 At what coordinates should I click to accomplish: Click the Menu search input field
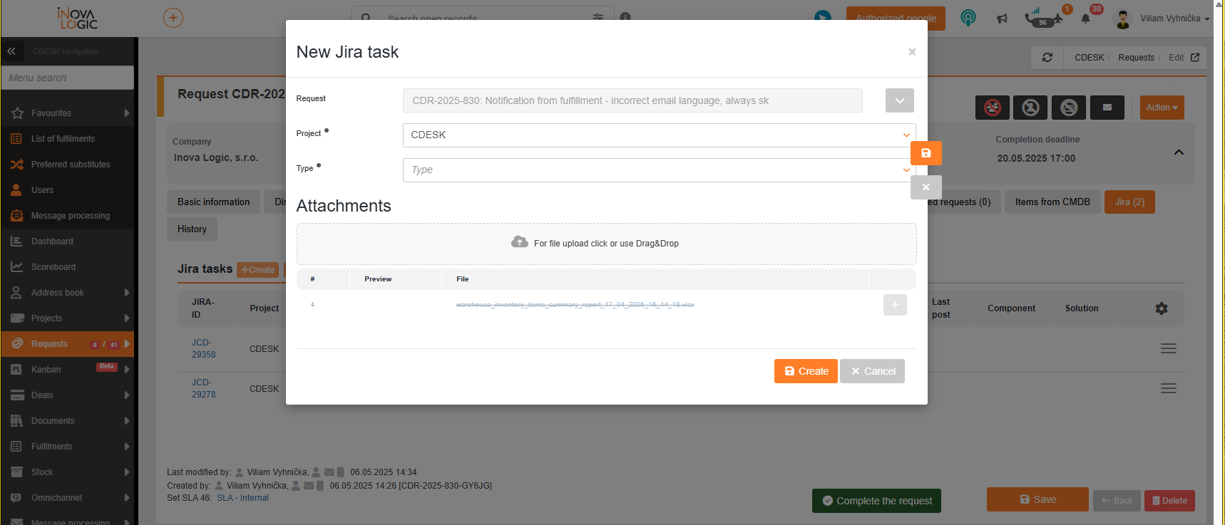click(68, 78)
